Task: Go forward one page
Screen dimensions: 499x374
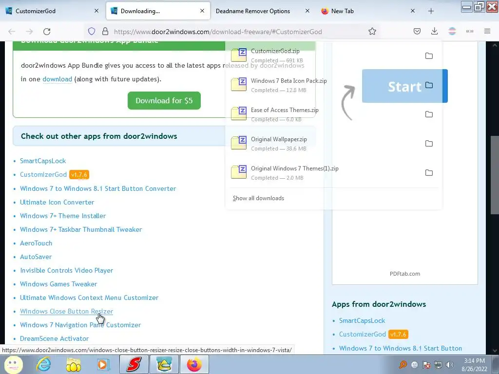Action: (29, 32)
